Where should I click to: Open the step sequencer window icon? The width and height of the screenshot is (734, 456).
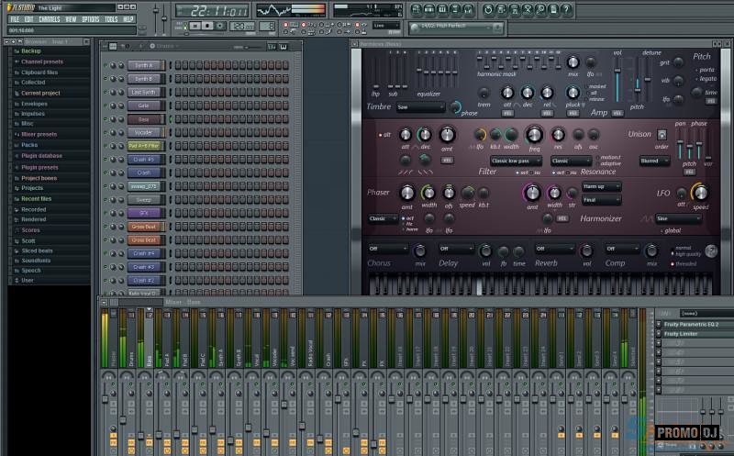tap(429, 9)
